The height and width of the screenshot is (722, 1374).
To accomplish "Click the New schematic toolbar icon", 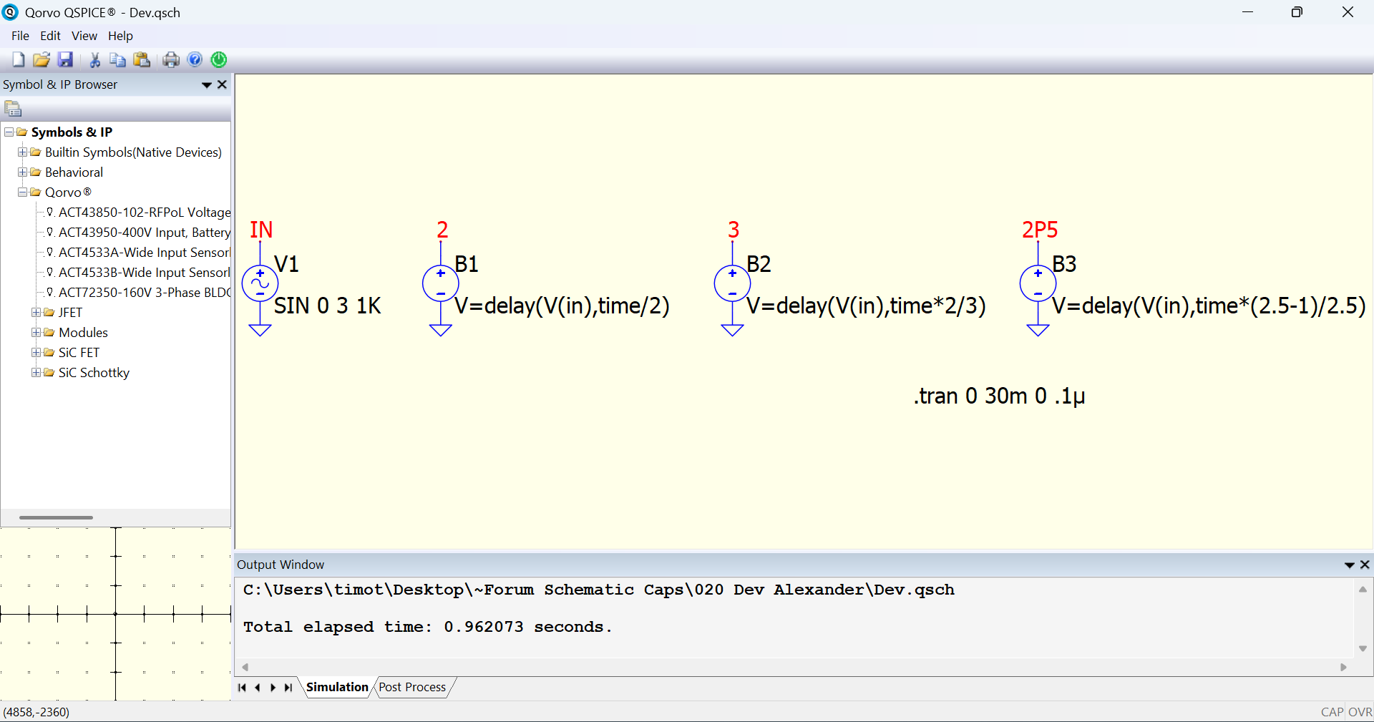I will (19, 59).
